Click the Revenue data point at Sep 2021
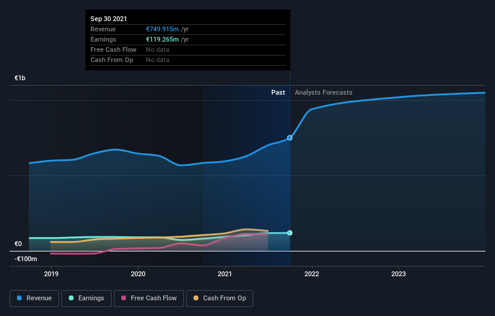The width and height of the screenshot is (495, 316). (x=289, y=138)
